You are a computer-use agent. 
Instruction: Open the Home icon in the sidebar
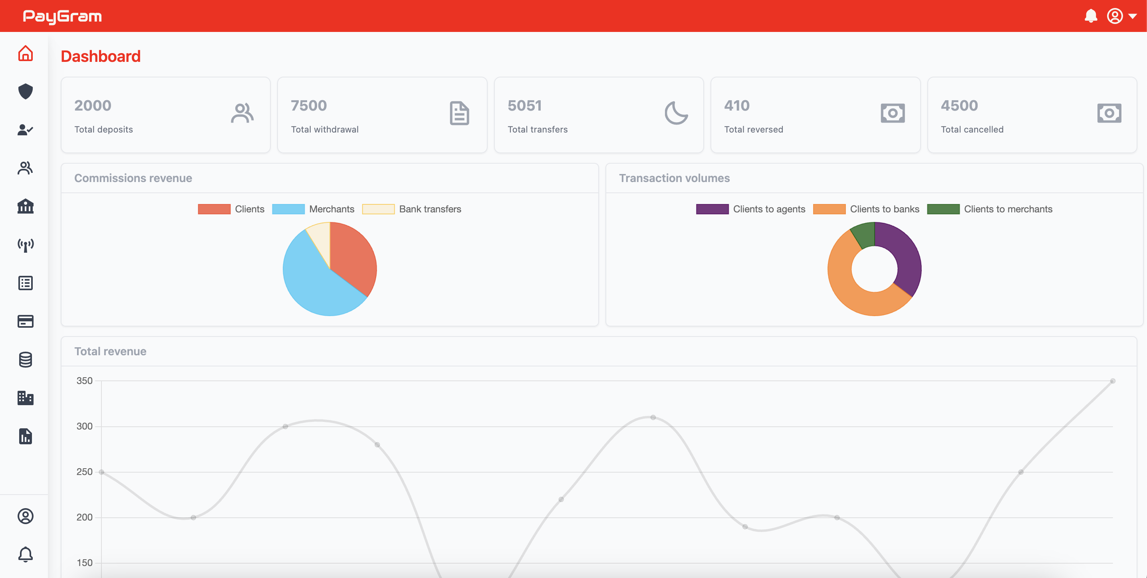[x=26, y=53]
